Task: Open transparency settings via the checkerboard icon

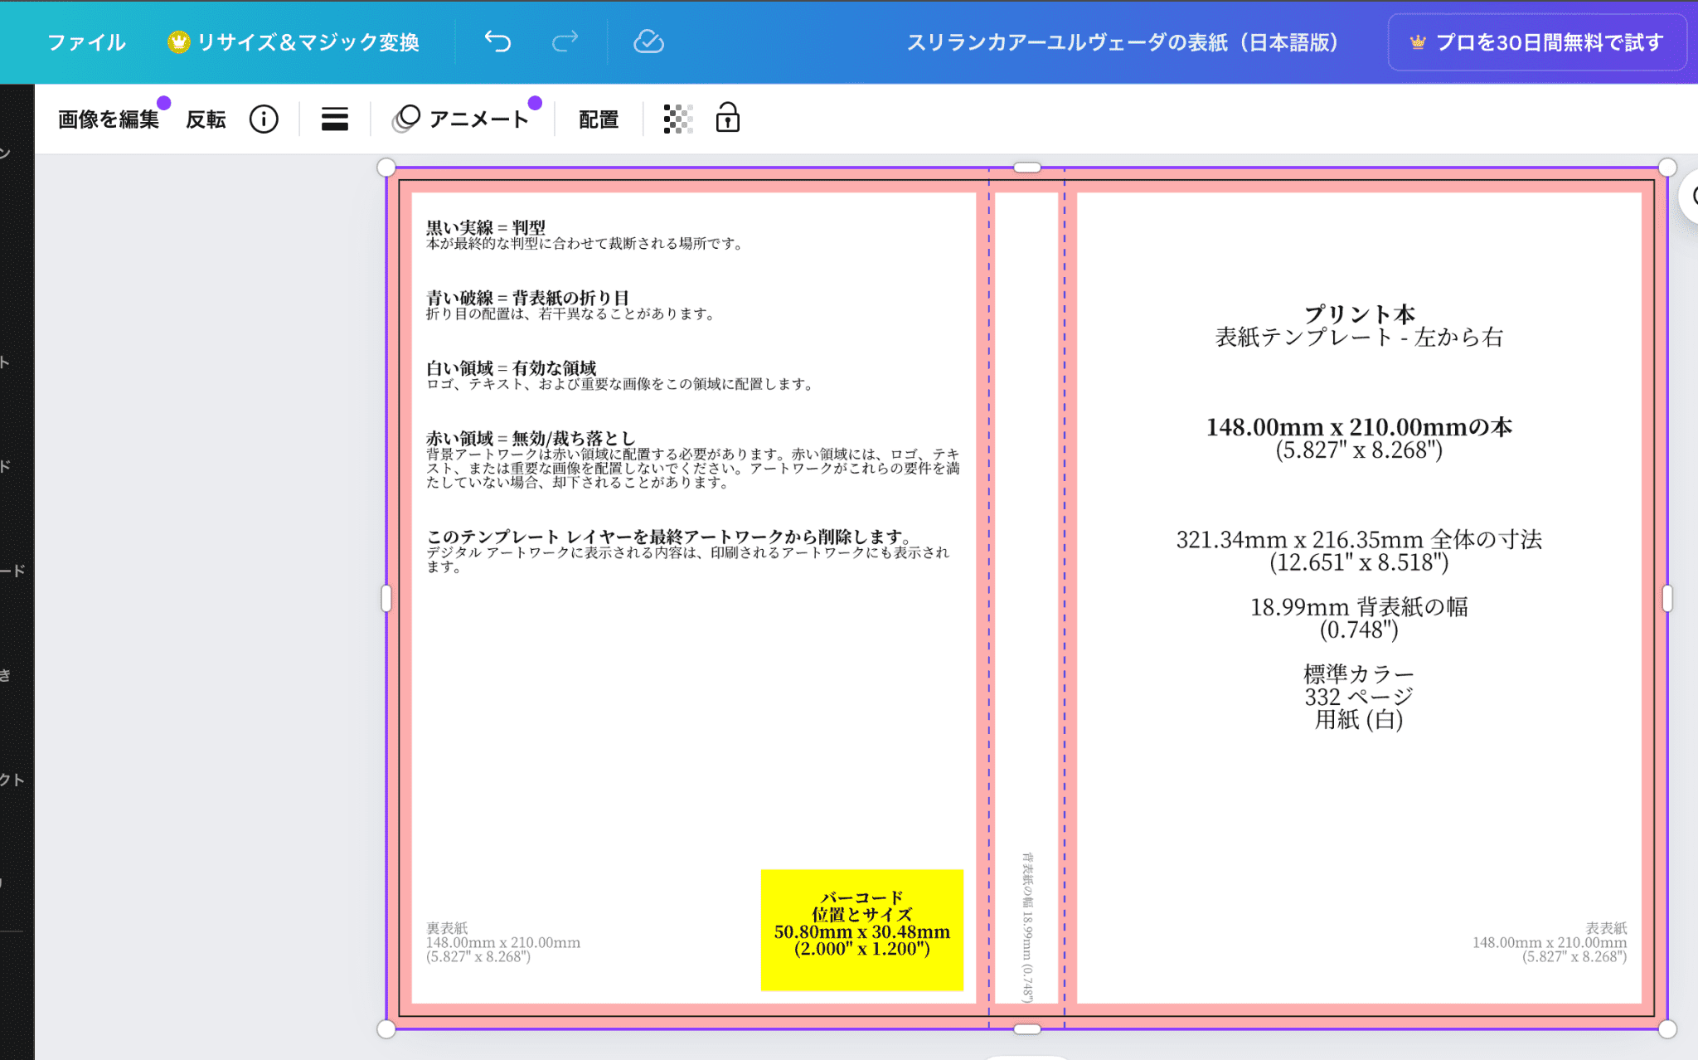Action: tap(677, 119)
